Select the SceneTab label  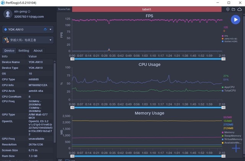click(x=64, y=9)
